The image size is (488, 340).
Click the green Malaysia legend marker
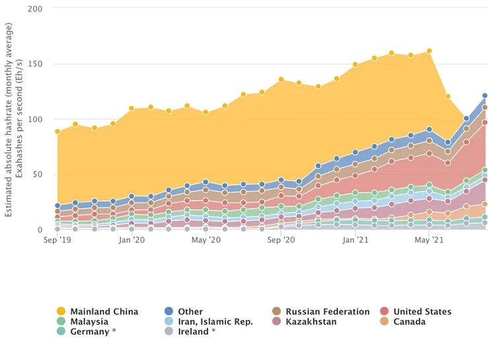61,322
